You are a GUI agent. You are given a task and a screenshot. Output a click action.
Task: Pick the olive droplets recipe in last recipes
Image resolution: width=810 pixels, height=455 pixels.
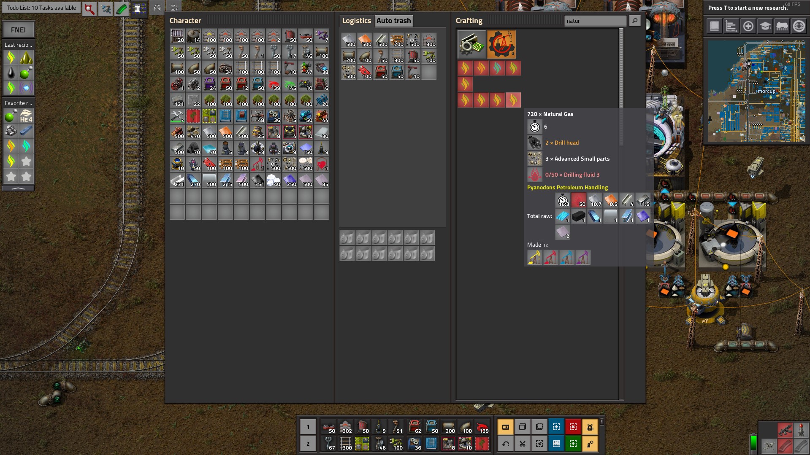point(26,57)
